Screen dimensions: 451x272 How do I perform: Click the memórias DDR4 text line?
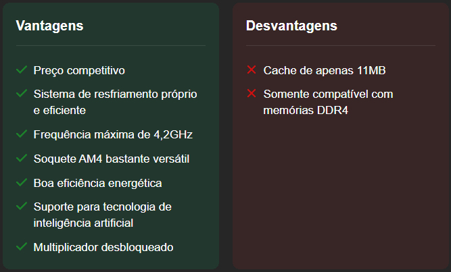point(306,110)
